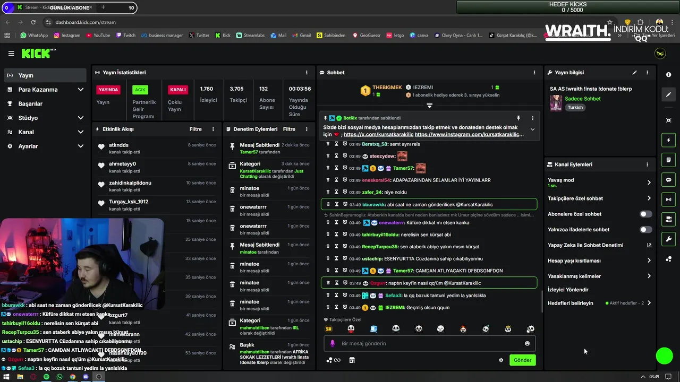680x382 pixels.
Task: Expand Ayarlar sidebar section
Action: (x=81, y=146)
